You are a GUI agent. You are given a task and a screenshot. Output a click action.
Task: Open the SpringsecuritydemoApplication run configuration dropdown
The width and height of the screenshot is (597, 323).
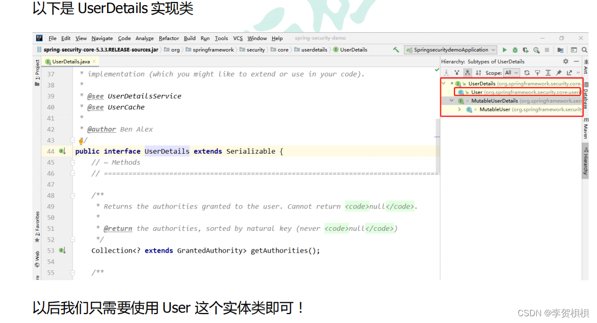[x=450, y=49]
